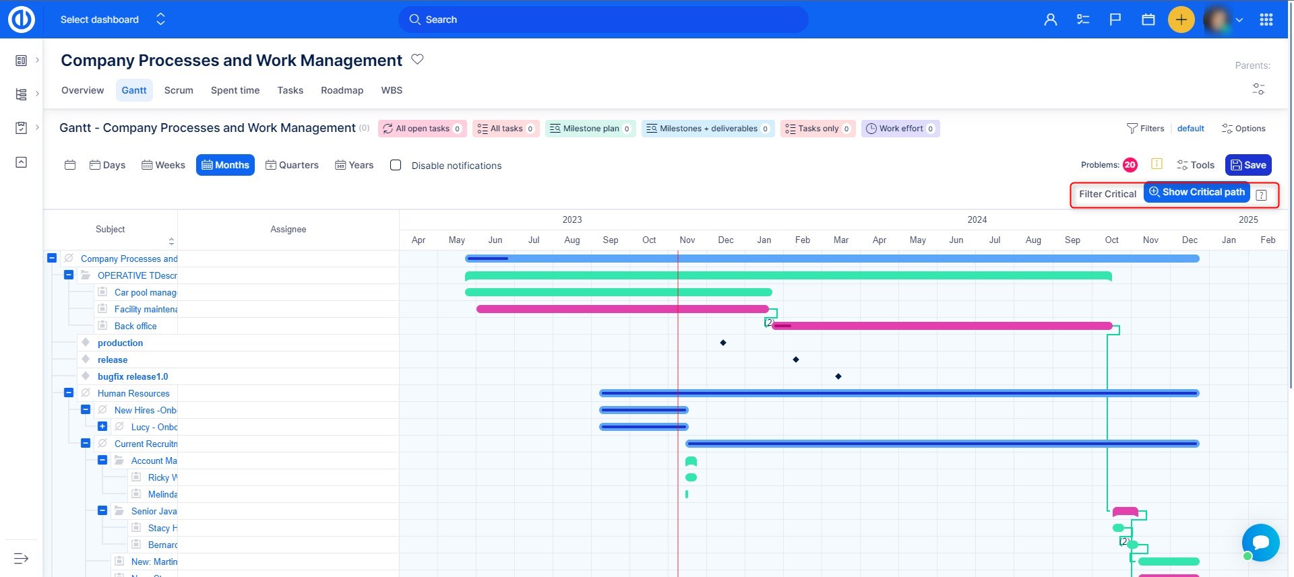Image resolution: width=1294 pixels, height=577 pixels.
Task: Select the Months zoom level
Action: 225,165
